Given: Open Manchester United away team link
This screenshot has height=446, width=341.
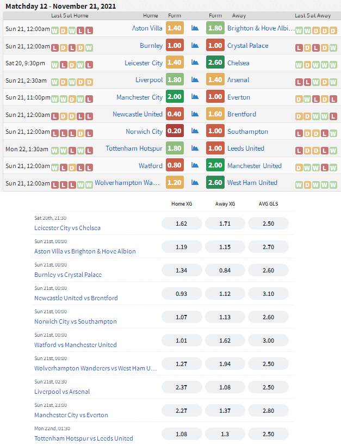Looking at the screenshot, I should point(255,165).
